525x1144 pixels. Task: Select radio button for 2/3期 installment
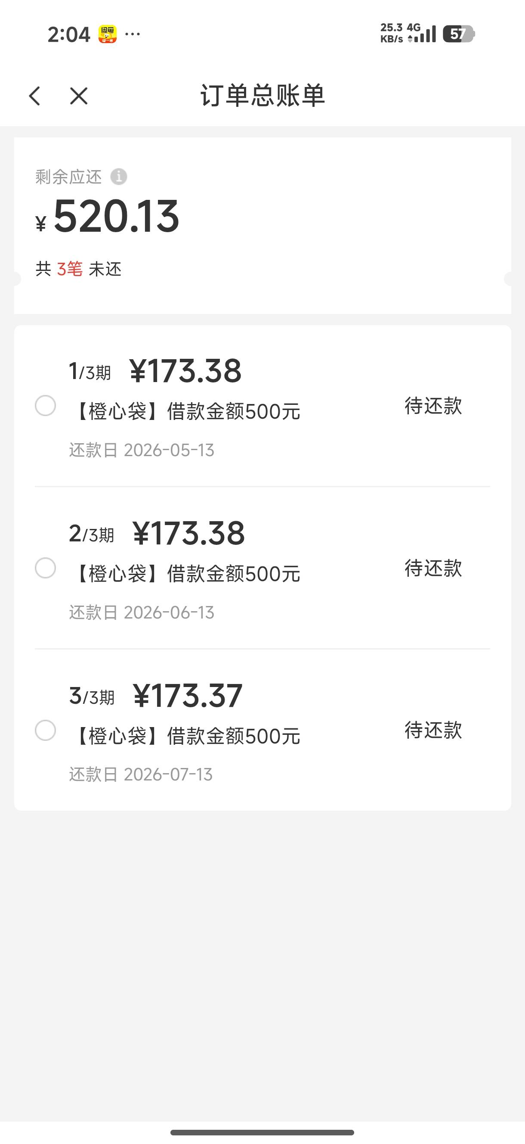click(x=45, y=568)
